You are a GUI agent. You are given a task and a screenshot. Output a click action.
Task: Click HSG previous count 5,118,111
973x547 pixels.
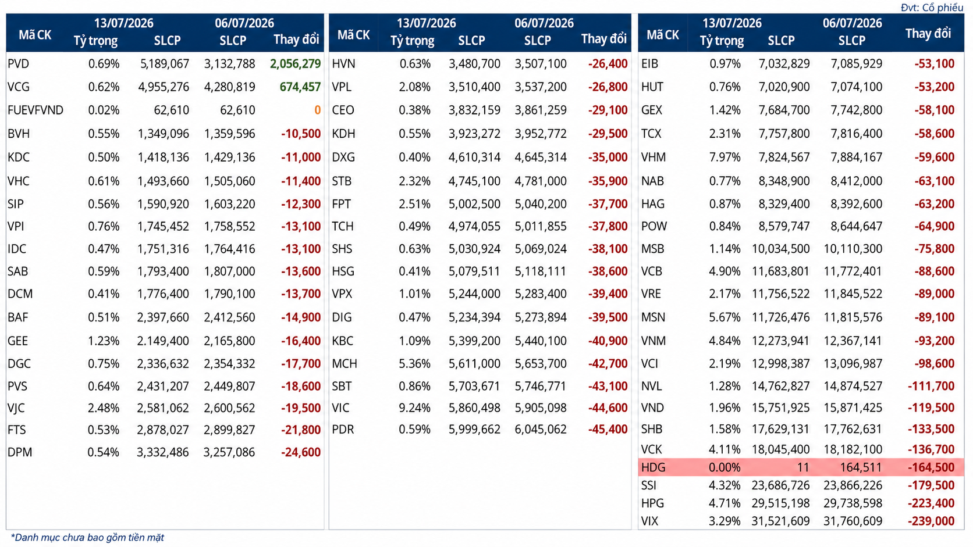(x=541, y=271)
